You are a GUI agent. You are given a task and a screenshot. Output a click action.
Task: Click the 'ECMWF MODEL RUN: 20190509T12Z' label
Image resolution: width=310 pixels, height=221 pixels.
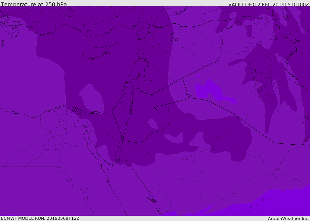[x=40, y=218]
